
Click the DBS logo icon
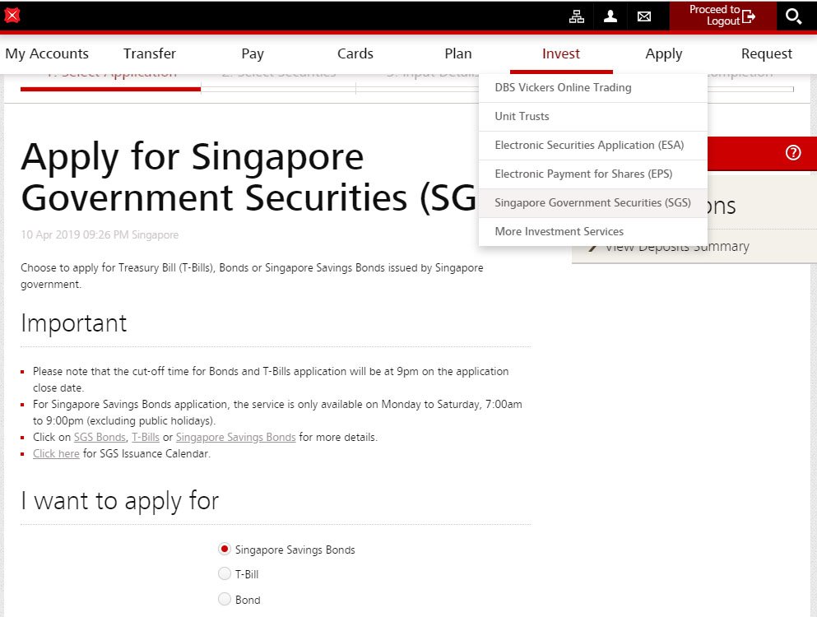point(12,16)
